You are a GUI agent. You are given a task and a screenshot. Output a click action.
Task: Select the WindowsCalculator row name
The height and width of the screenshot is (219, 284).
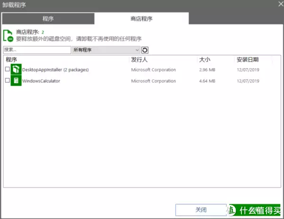pyautogui.click(x=41, y=81)
